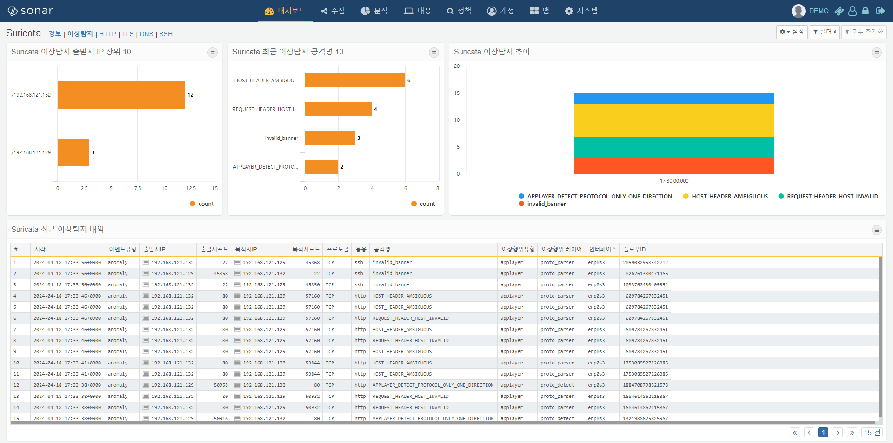This screenshot has height=443, width=893.
Task: Toggle HOST_HEADER_AMBIGUOUS legend series in trend chart
Action: click(725, 197)
